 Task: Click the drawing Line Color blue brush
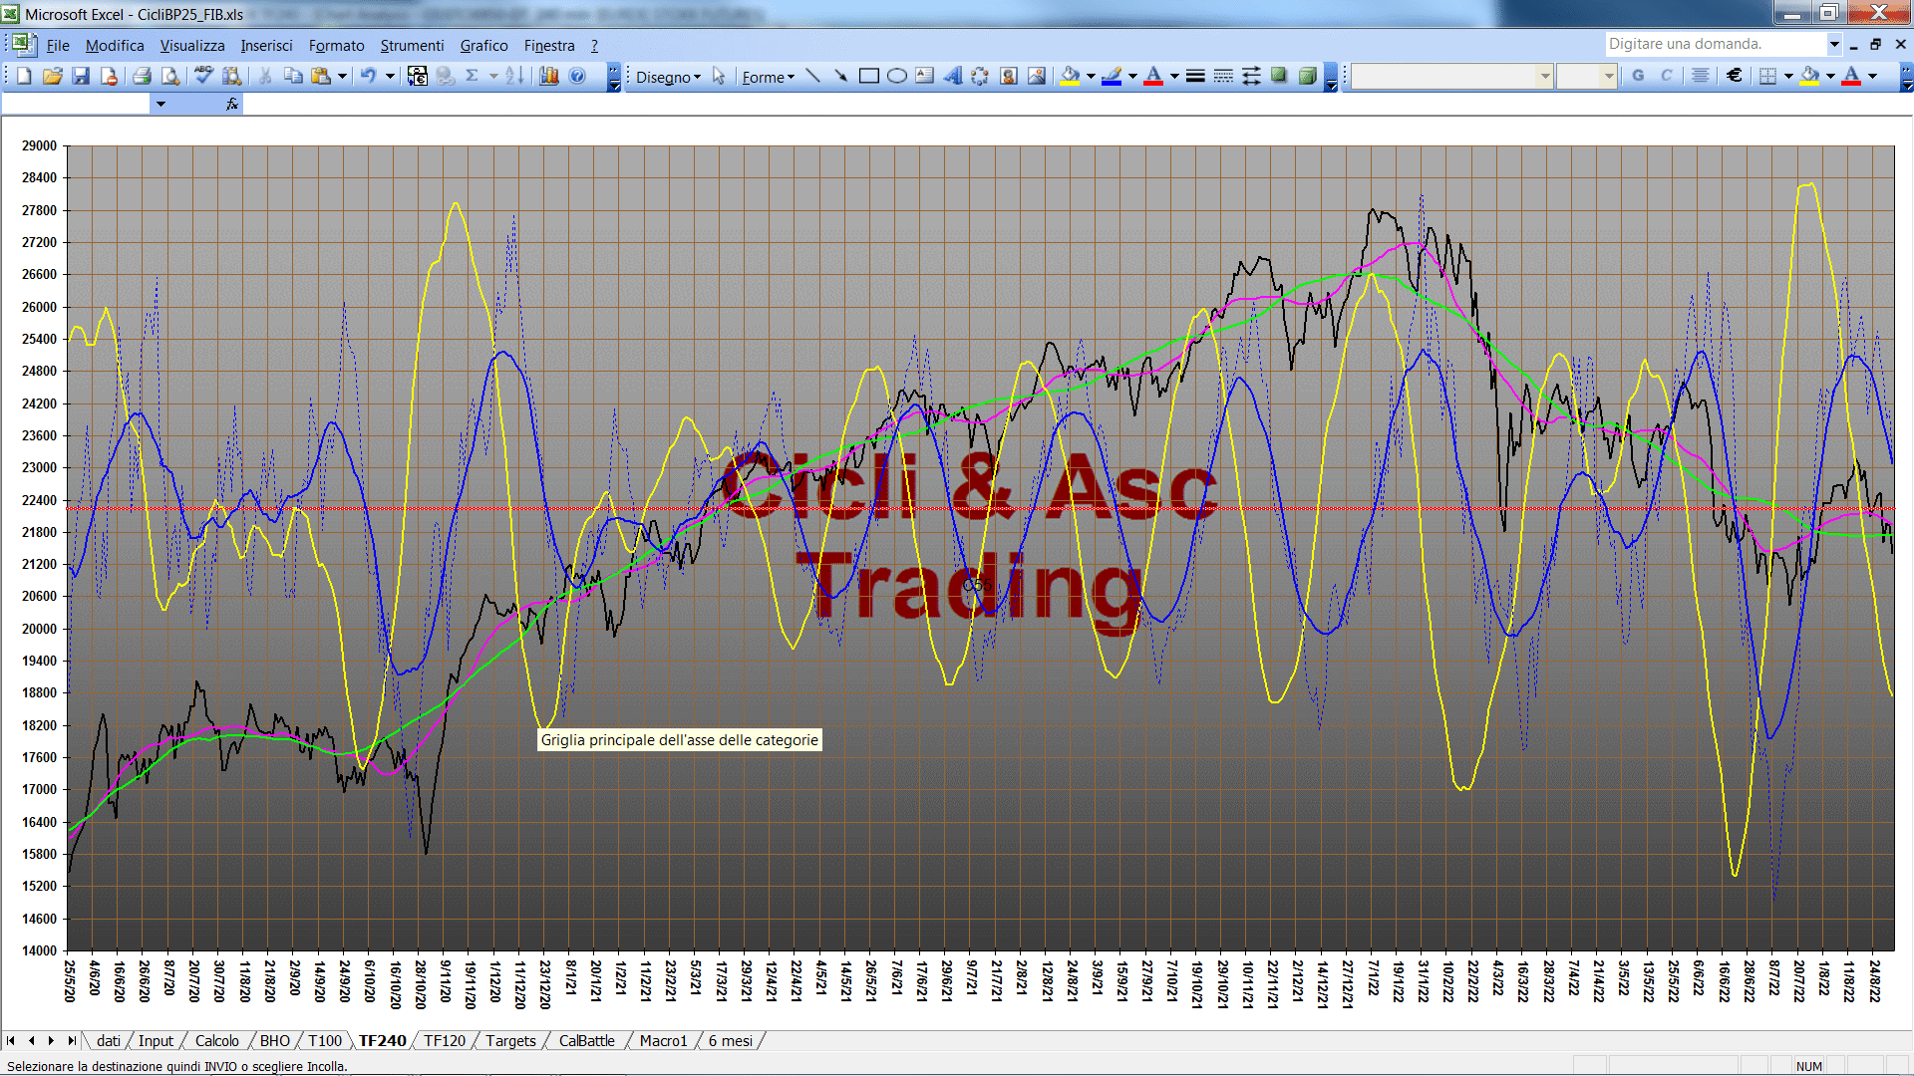click(1113, 76)
